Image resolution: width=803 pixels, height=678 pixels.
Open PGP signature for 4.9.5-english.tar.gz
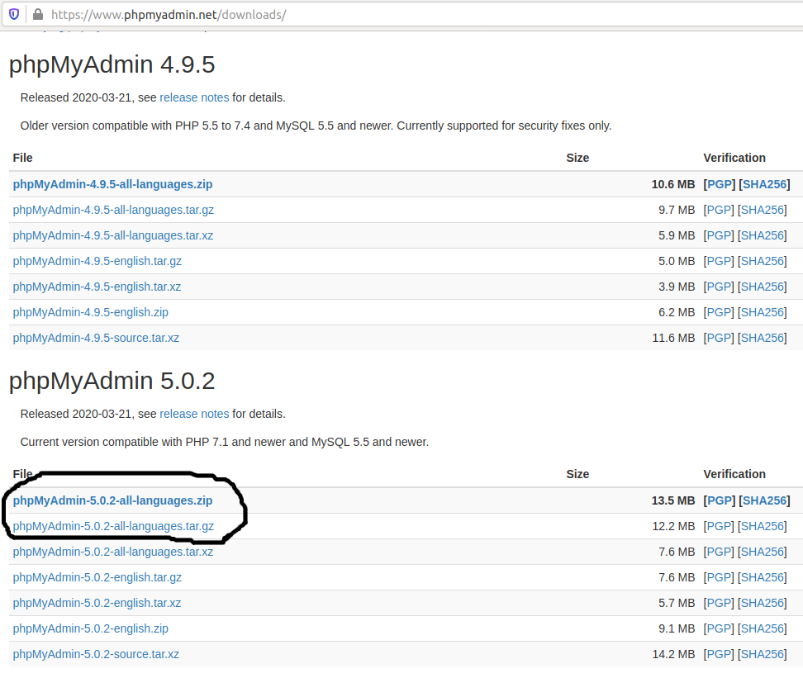pos(719,261)
